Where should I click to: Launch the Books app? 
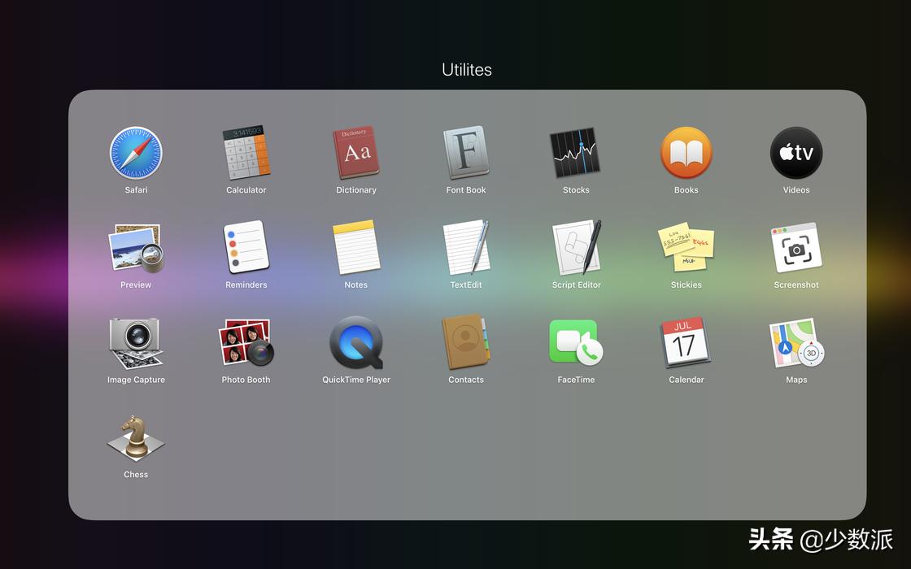pos(687,153)
